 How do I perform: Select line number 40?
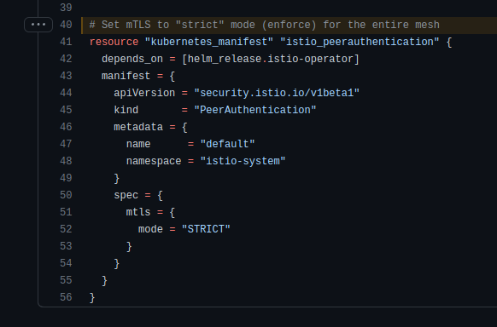pyautogui.click(x=66, y=25)
